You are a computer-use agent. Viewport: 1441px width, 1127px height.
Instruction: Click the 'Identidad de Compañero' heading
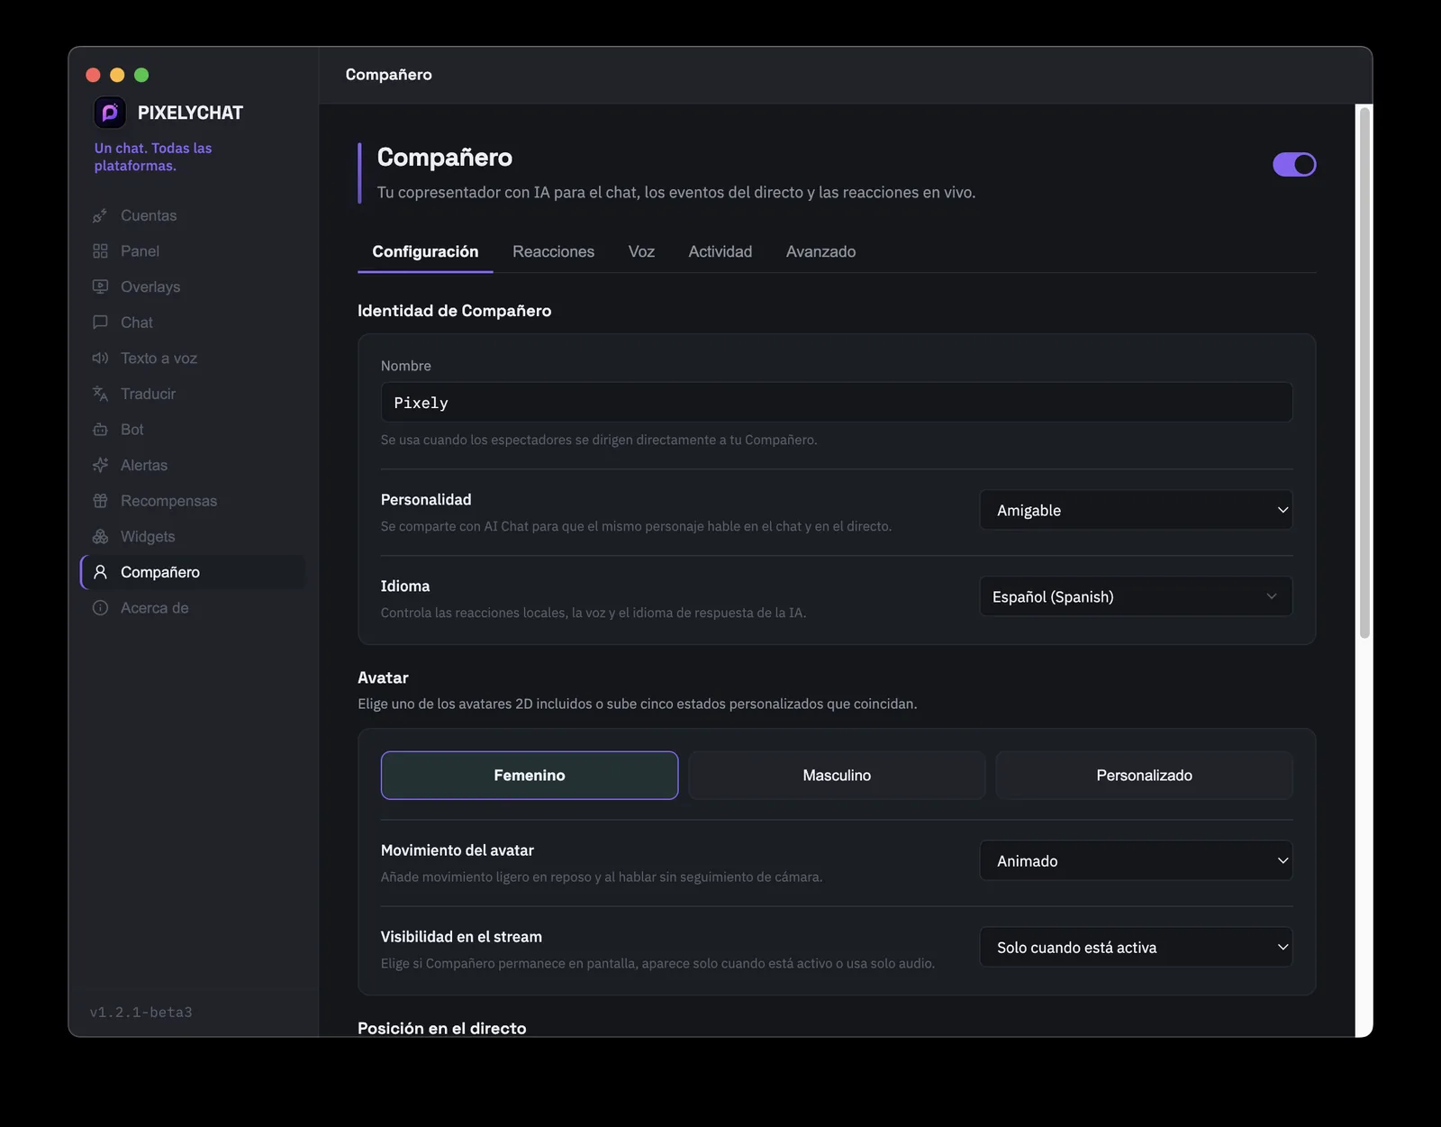click(x=454, y=311)
